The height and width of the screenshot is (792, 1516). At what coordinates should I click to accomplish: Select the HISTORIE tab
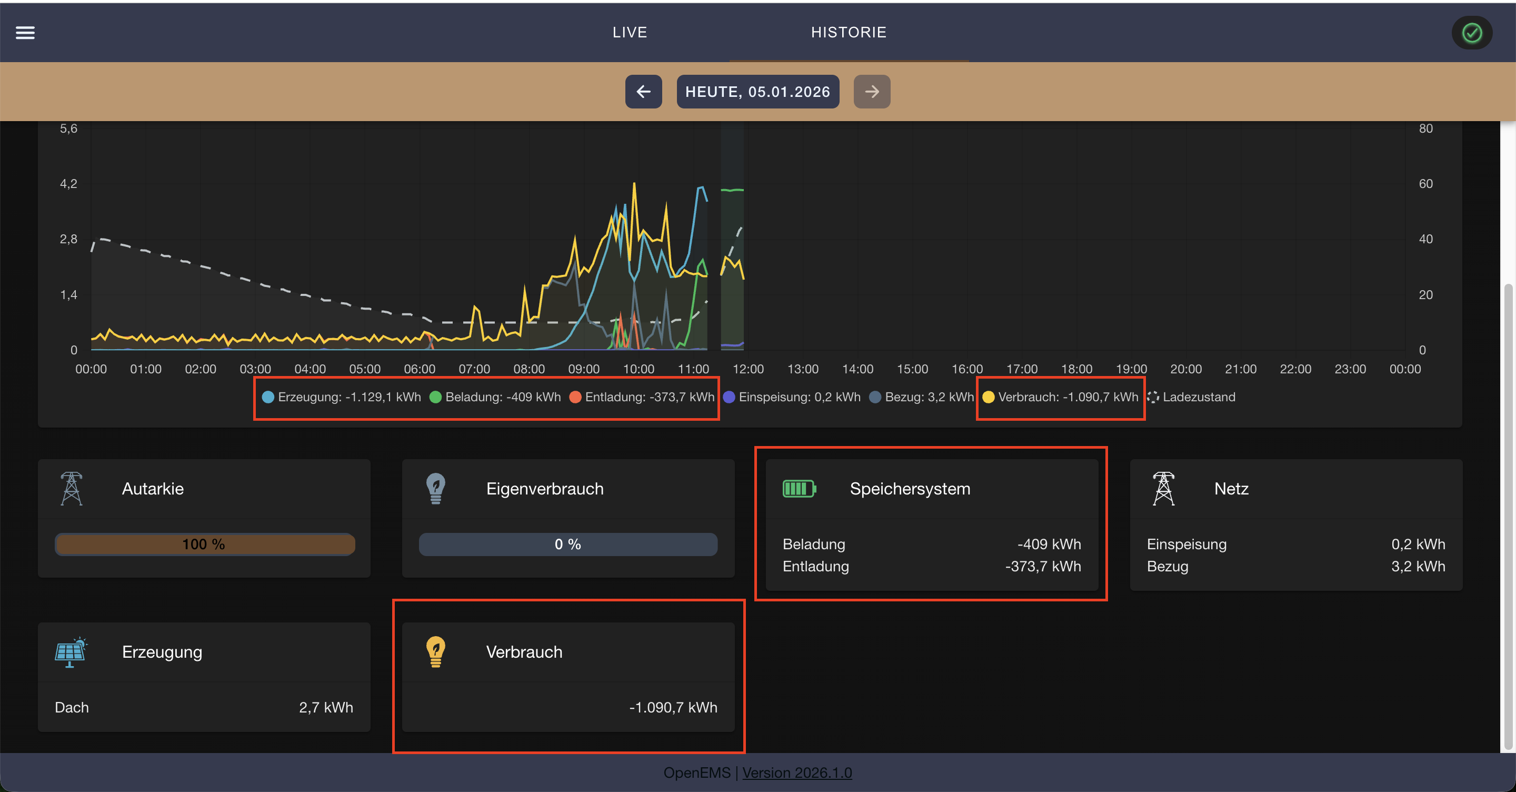coord(849,32)
